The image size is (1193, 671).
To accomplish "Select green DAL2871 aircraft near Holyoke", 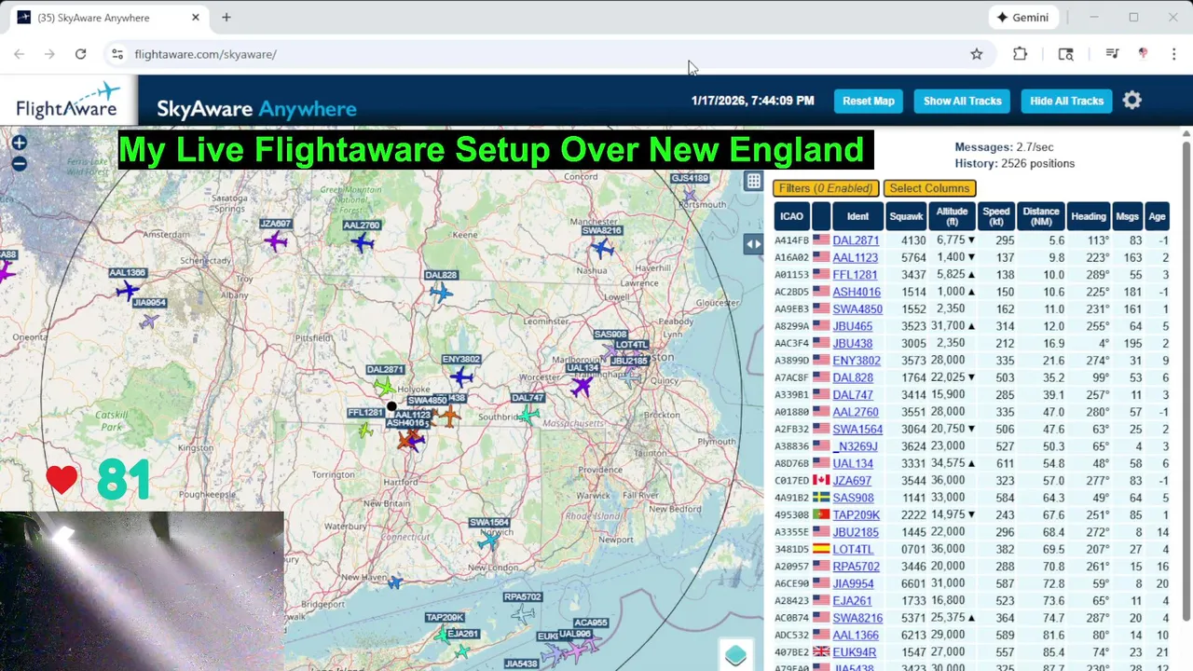I will (x=384, y=386).
